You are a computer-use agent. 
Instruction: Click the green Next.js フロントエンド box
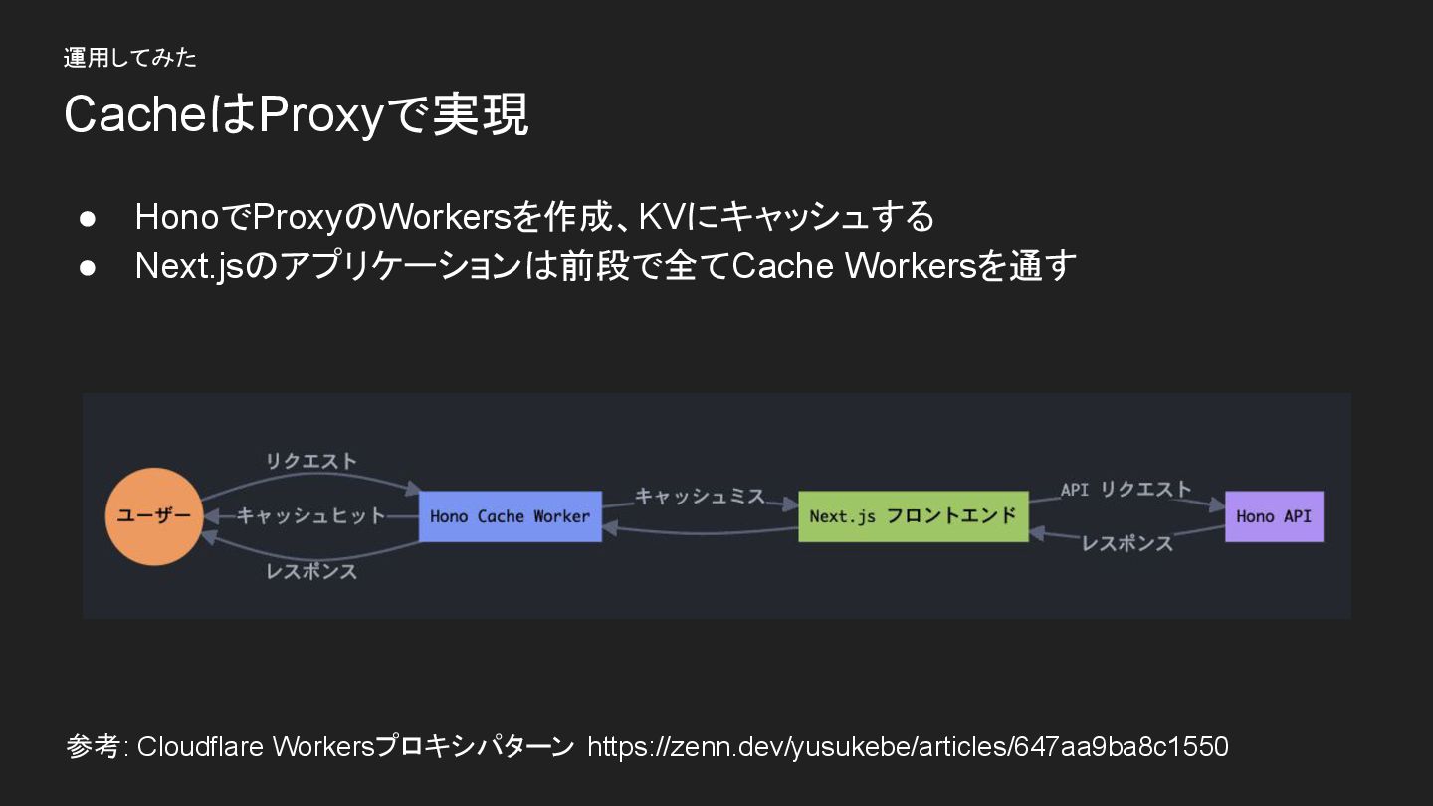point(913,516)
